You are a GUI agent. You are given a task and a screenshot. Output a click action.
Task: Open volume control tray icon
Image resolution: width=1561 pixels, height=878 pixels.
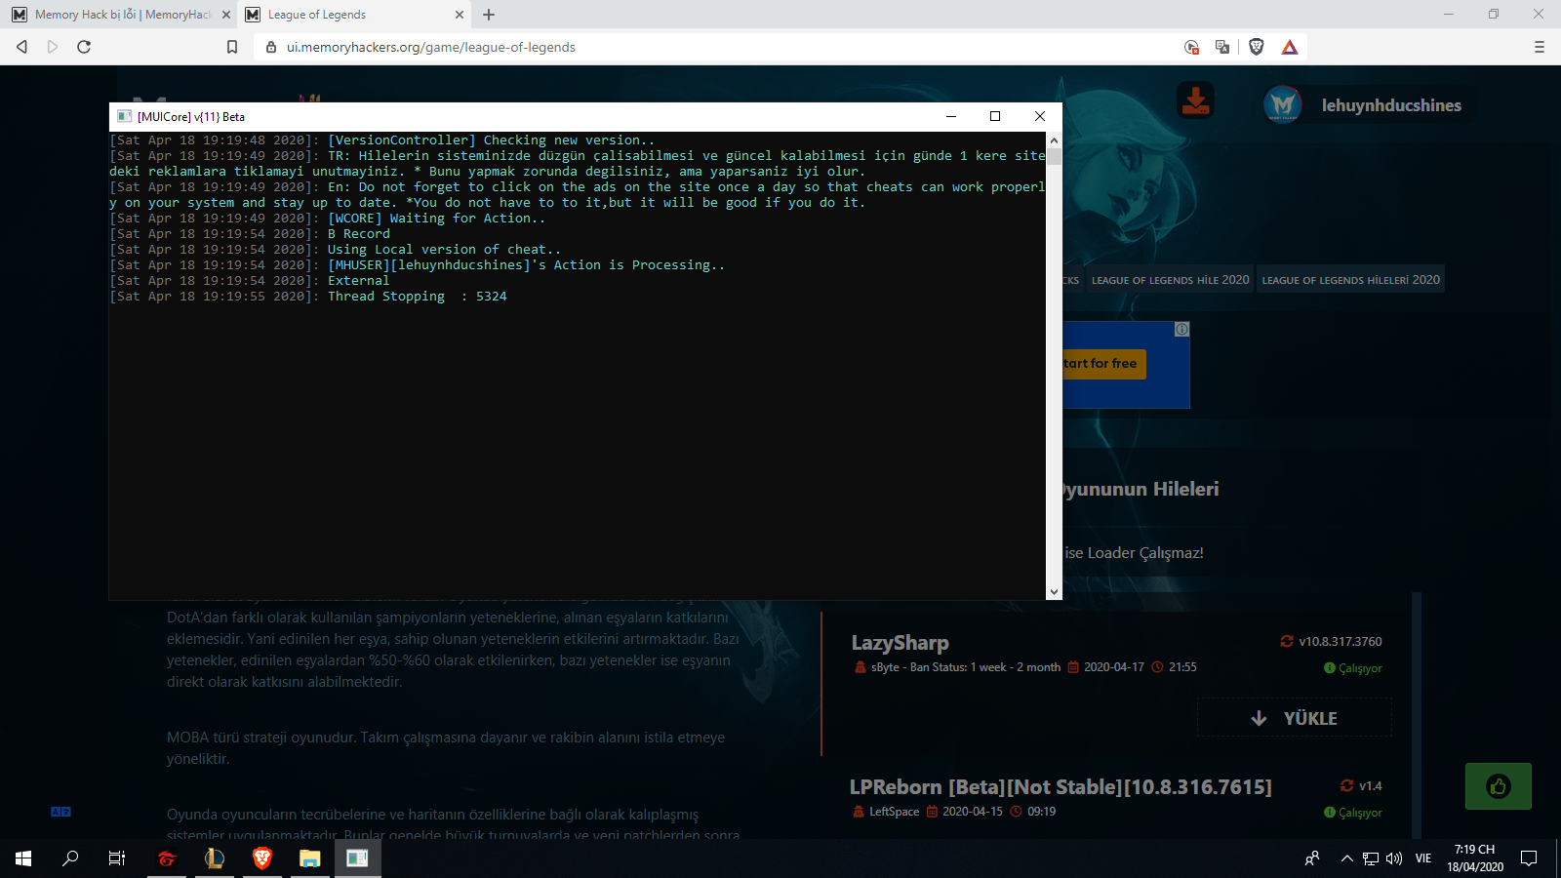[x=1394, y=858]
